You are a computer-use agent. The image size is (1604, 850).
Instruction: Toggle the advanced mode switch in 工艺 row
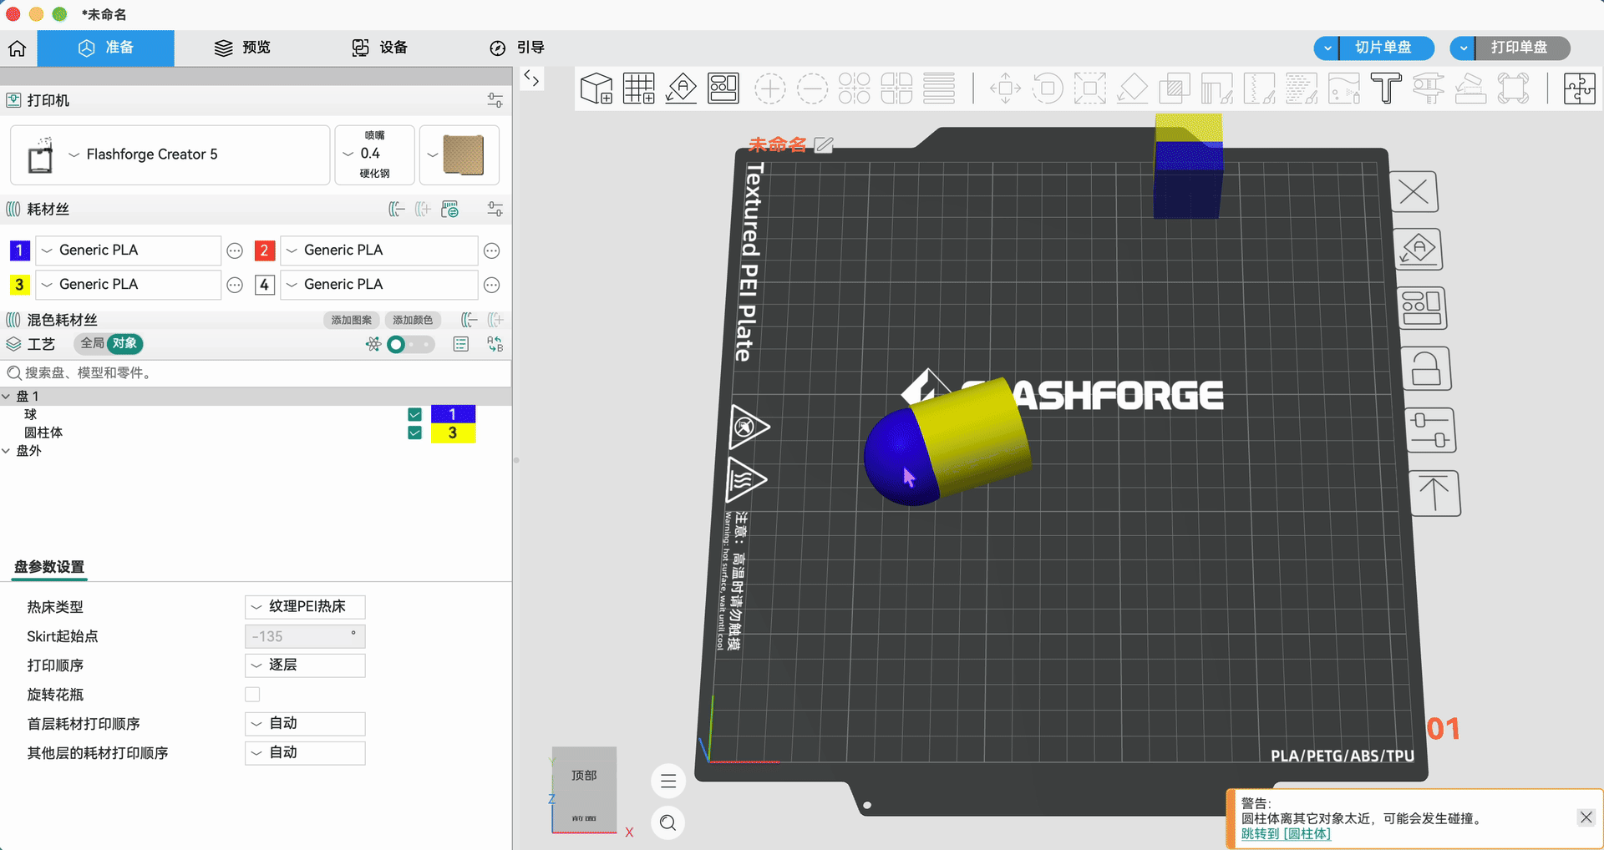pyautogui.click(x=410, y=344)
